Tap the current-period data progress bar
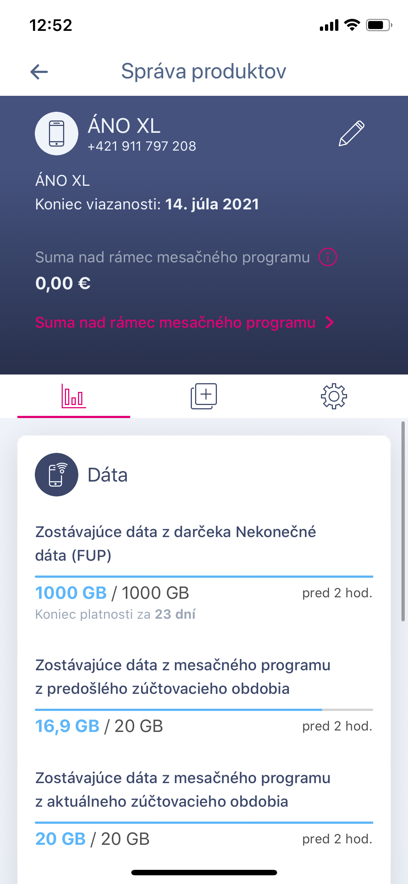This screenshot has height=884, width=408. pos(204,822)
